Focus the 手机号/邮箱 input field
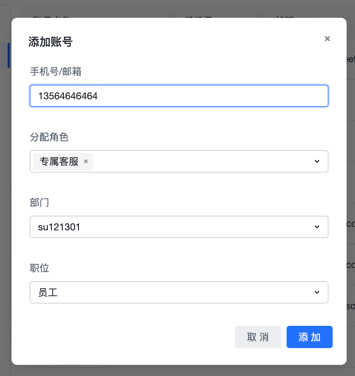Screen dimensions: 355x376 coord(179,96)
